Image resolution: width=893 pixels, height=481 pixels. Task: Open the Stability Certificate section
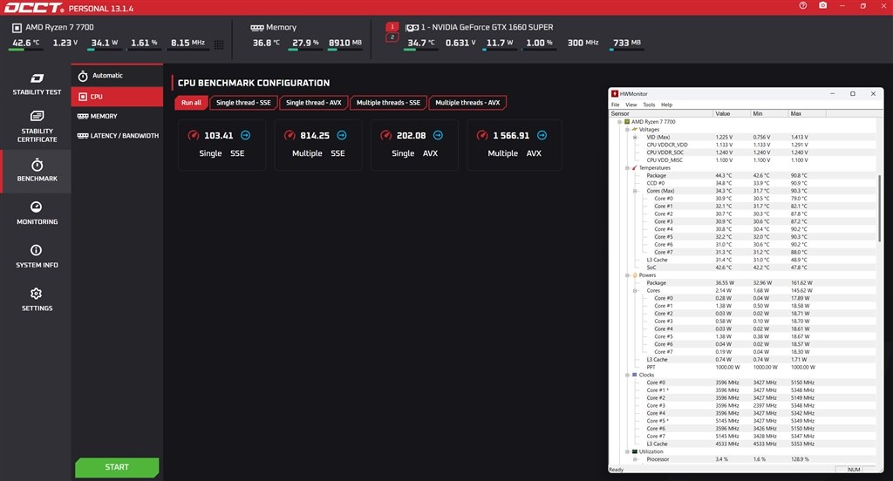pos(37,126)
